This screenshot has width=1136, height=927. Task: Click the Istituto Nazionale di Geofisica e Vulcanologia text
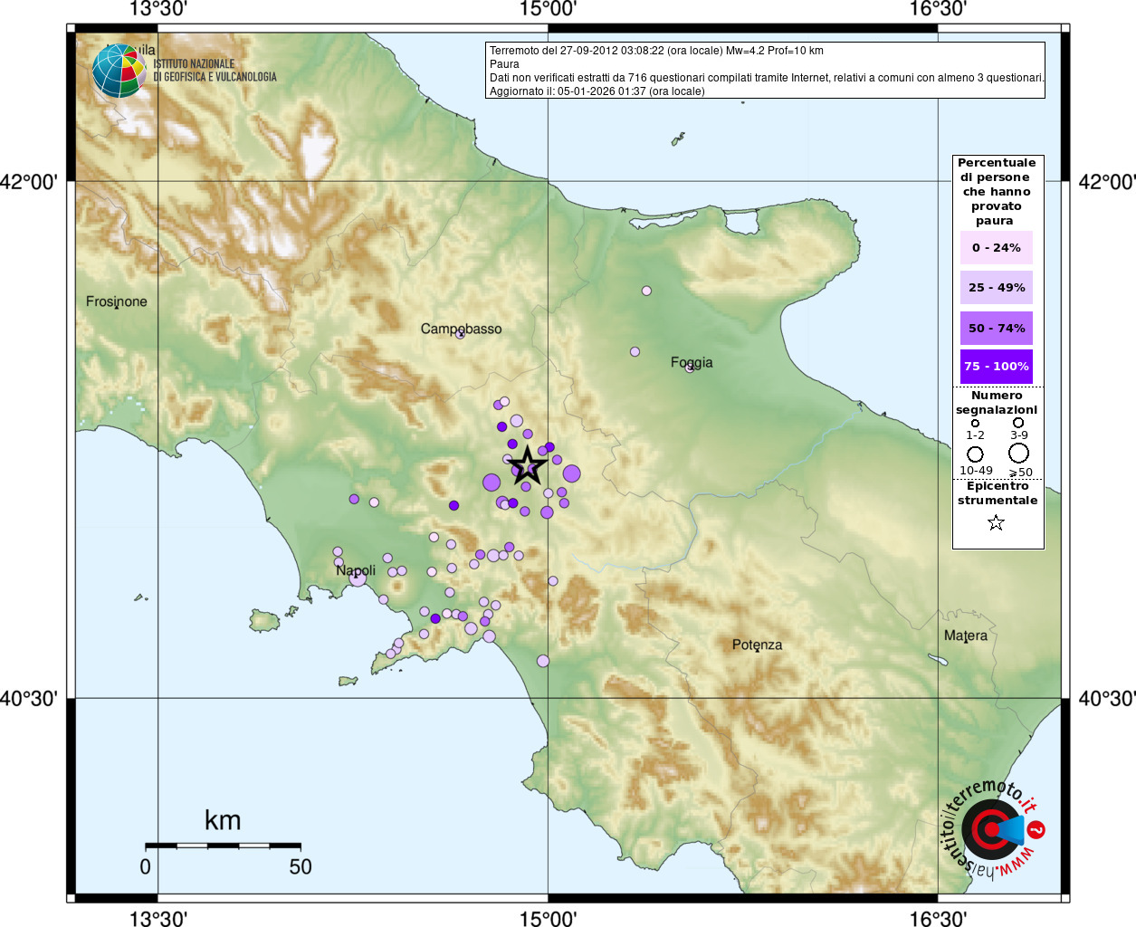[215, 71]
